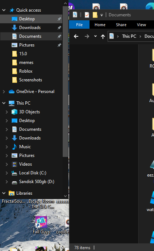Click the Videos filmstrip icon

(x=14, y=164)
